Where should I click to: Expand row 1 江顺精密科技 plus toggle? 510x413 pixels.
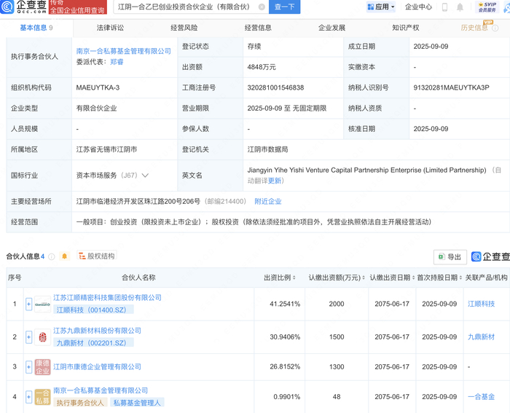(x=29, y=304)
